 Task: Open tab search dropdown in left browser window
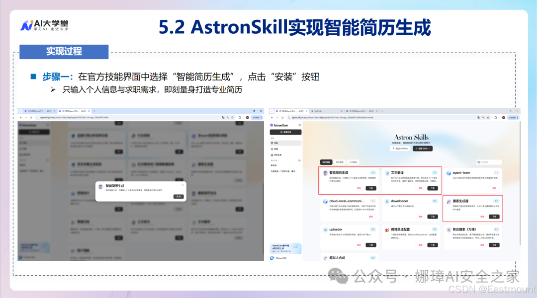tap(20, 111)
